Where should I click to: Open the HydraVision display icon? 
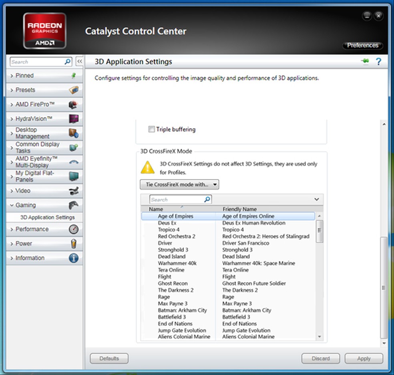coord(73,119)
